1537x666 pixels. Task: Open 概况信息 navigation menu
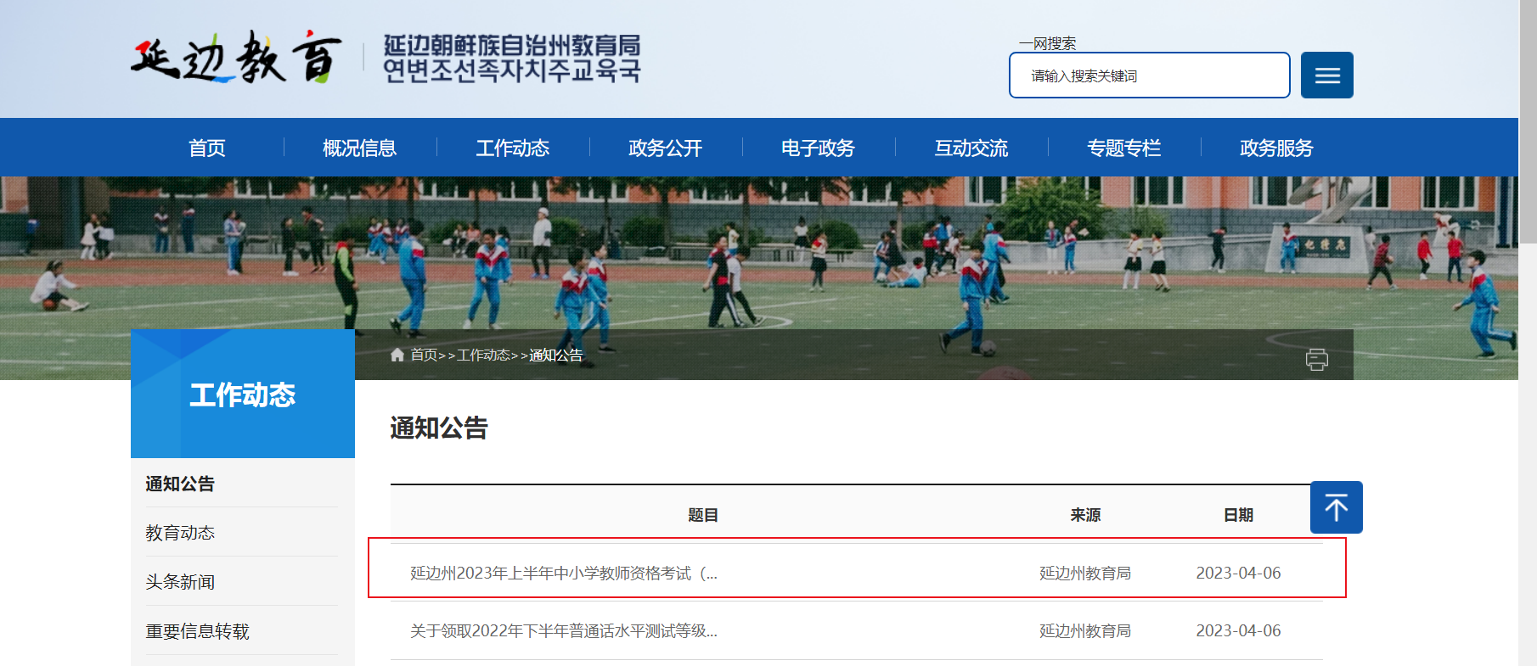(360, 148)
